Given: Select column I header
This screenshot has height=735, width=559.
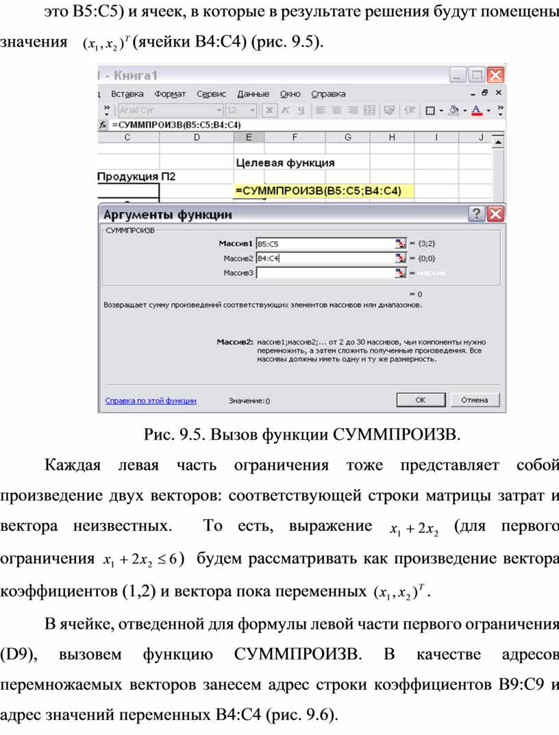Looking at the screenshot, I should click(x=436, y=138).
